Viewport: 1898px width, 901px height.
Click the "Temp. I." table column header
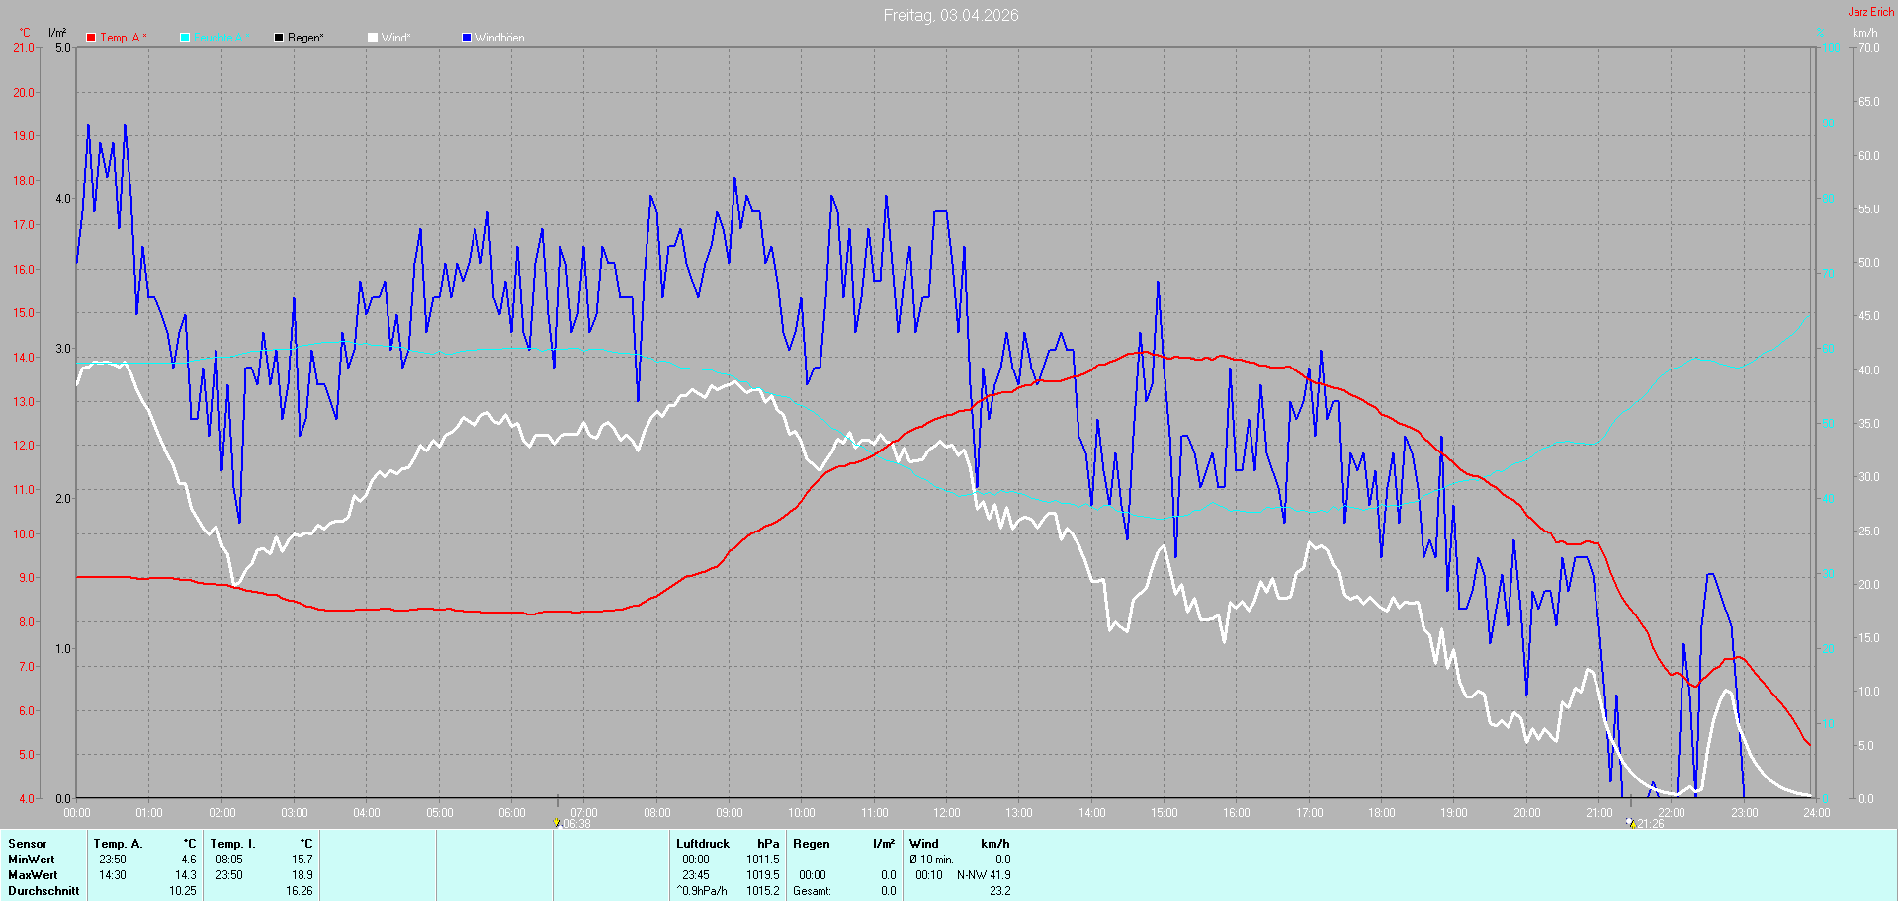pyautogui.click(x=233, y=844)
